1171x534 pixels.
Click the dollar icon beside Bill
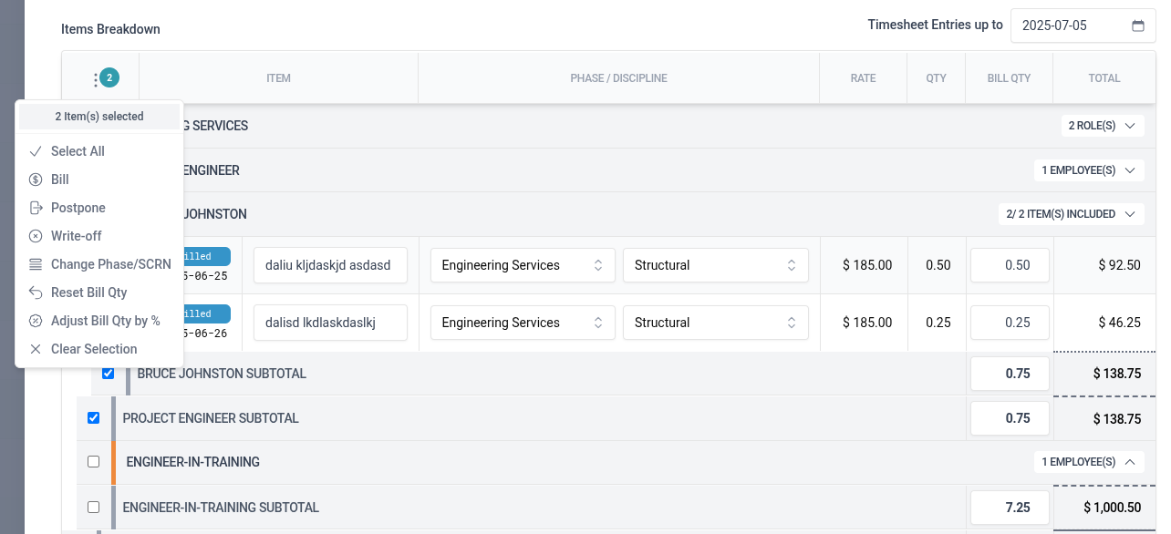36,180
